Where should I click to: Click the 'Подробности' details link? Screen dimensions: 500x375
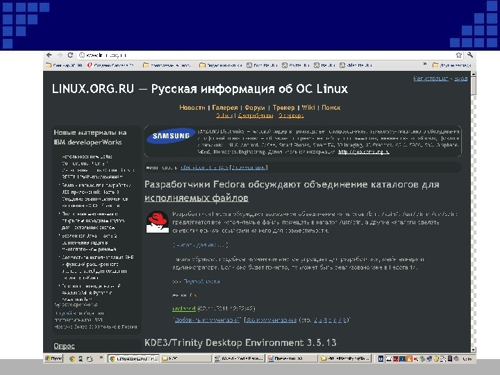(x=201, y=281)
